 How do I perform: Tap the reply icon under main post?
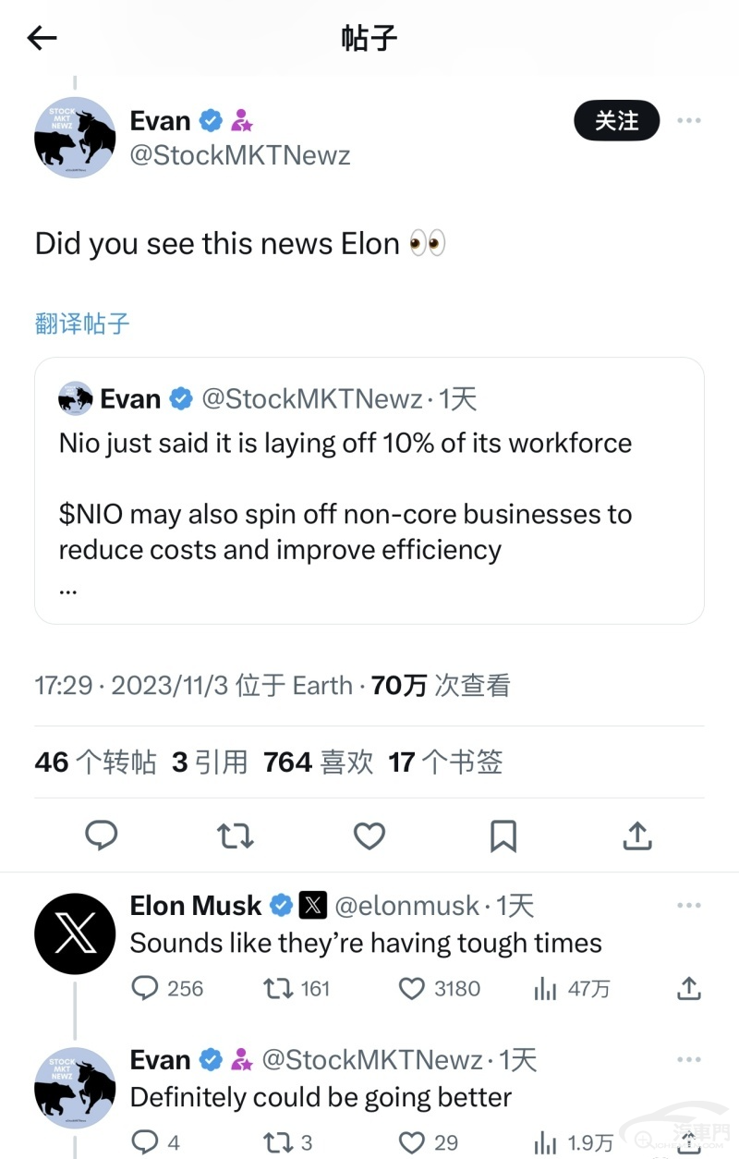click(101, 836)
